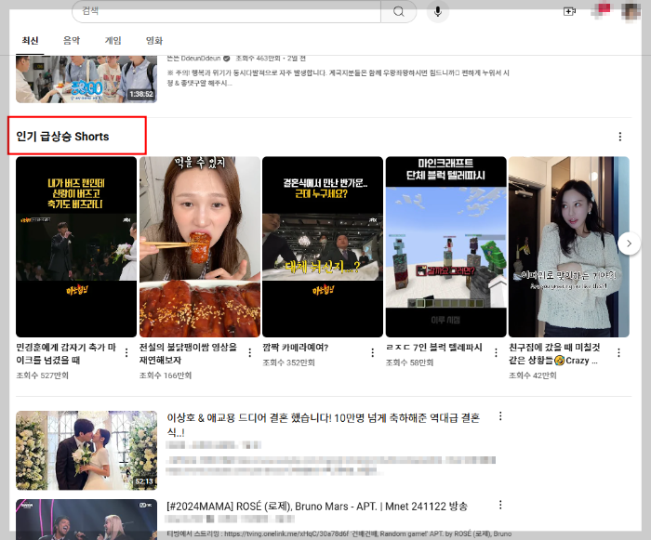Open options menu for 친구집에 갔을 때 short
This screenshot has width=651, height=540.
click(618, 353)
